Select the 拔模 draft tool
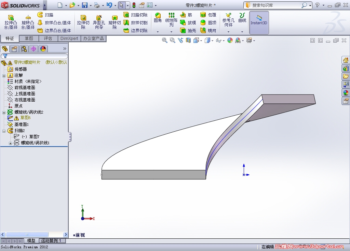Screen dimensions: 350x251 [x=188, y=23]
